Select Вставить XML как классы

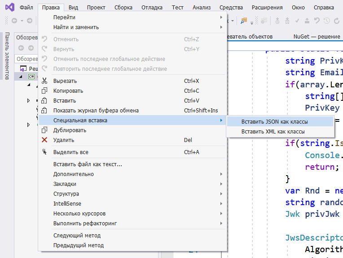[x=273, y=132]
